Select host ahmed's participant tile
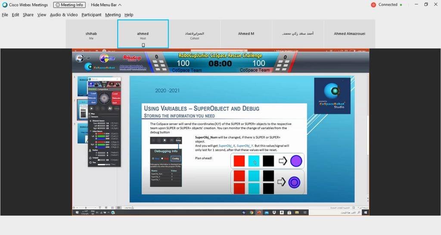The width and height of the screenshot is (441, 235). (143, 34)
